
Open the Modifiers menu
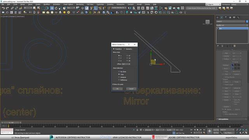click(x=47, y=4)
